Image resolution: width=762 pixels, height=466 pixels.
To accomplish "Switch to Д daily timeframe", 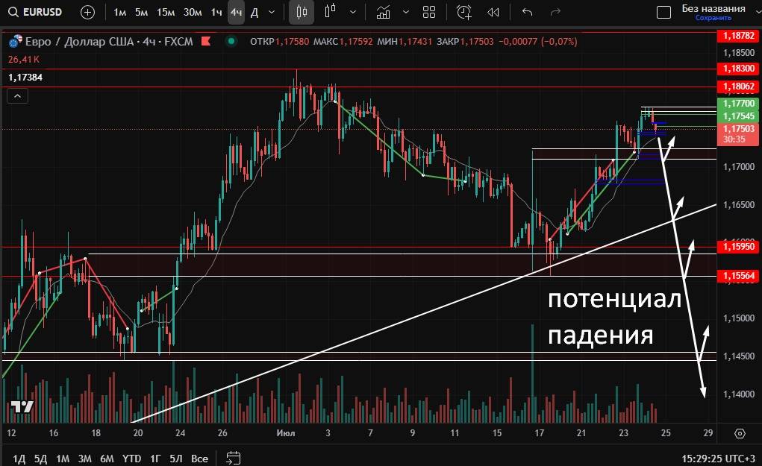I will coord(254,12).
